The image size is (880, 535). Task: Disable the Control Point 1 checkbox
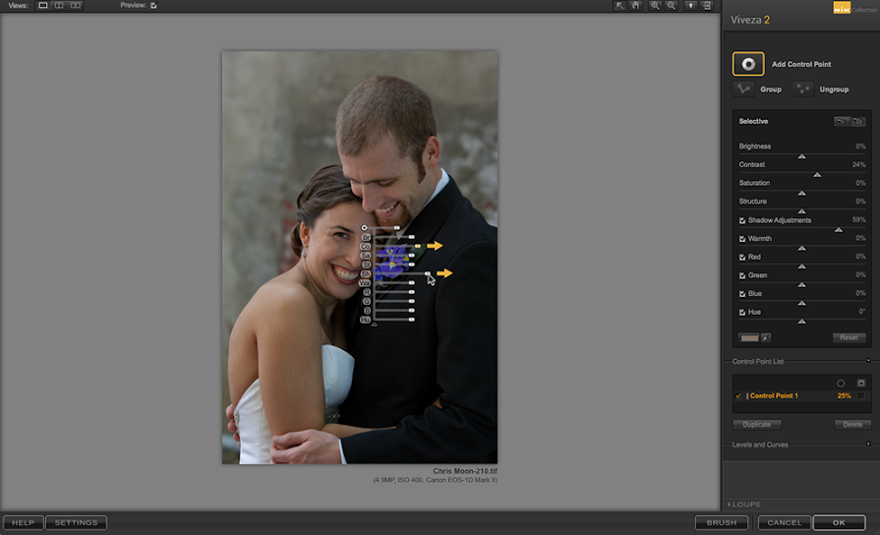738,395
